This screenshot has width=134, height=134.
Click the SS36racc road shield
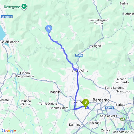coord(7,17)
